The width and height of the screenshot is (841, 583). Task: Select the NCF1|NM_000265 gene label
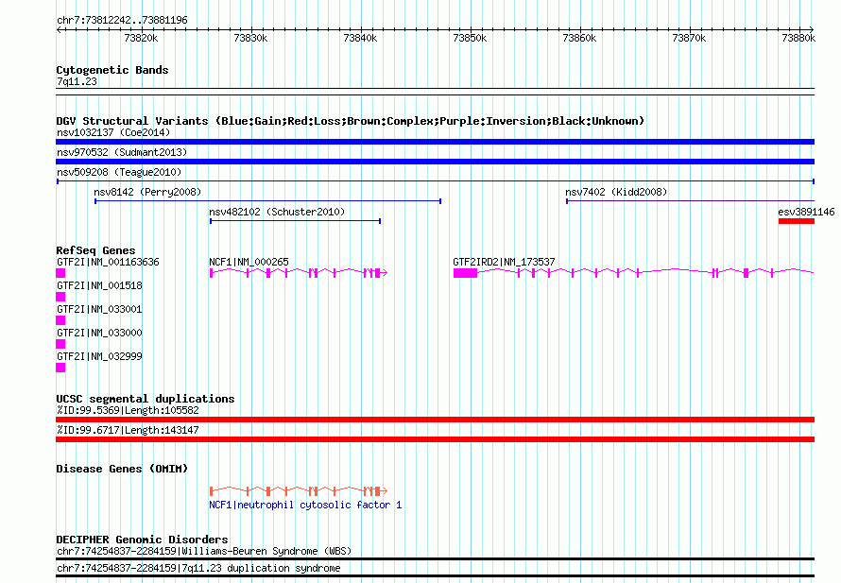pyautogui.click(x=249, y=263)
